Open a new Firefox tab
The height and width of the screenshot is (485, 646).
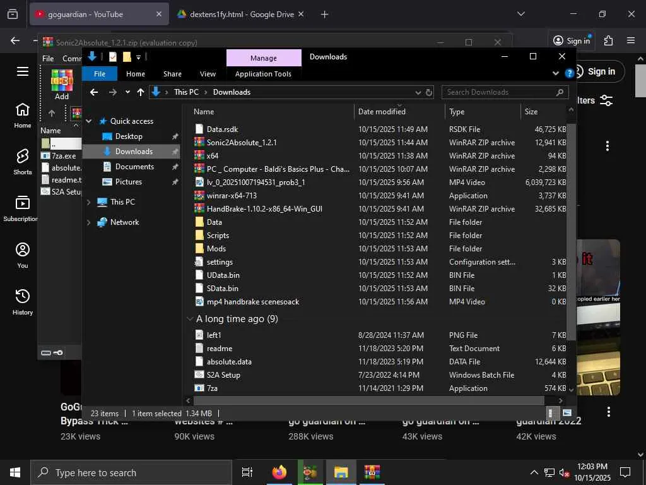coord(325,15)
